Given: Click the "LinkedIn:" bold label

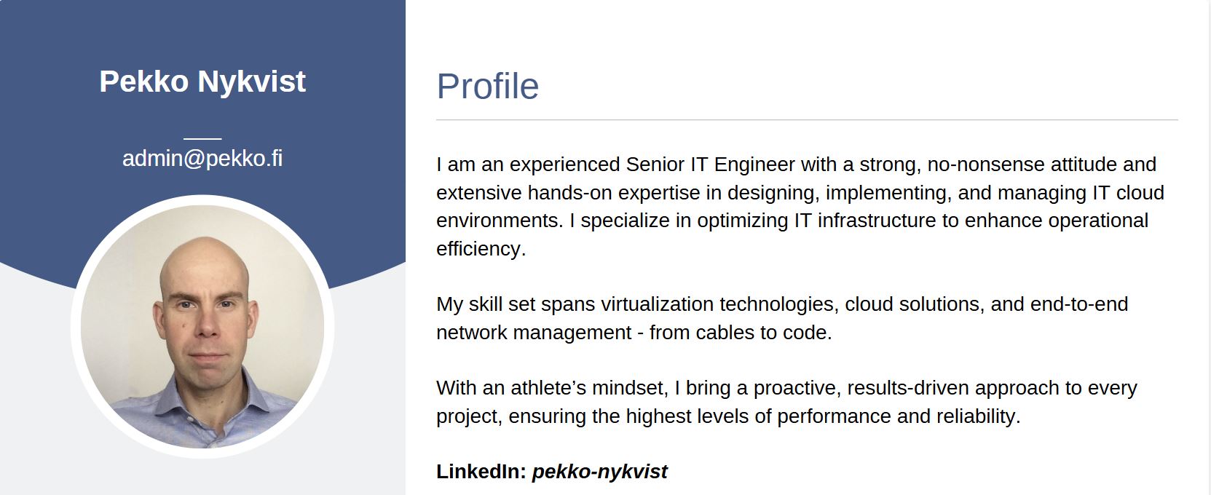Looking at the screenshot, I should [481, 472].
